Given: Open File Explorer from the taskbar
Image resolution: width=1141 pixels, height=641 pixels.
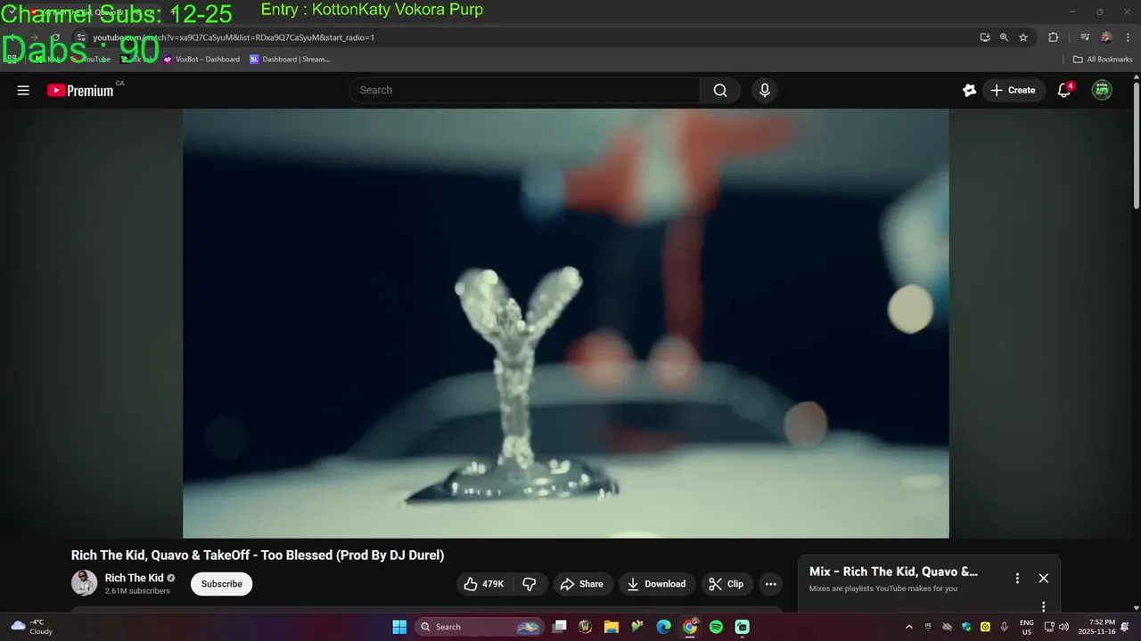Looking at the screenshot, I should (x=612, y=627).
